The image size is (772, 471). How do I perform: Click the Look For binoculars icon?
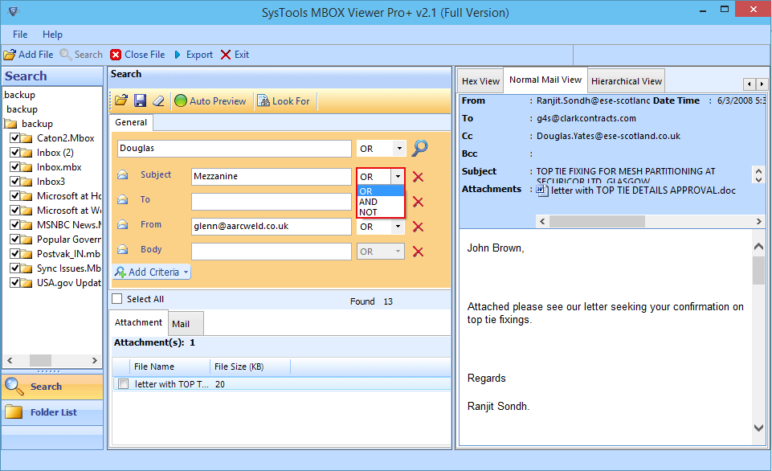[263, 101]
